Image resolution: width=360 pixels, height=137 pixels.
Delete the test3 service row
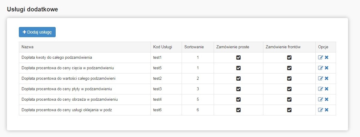click(x=326, y=89)
